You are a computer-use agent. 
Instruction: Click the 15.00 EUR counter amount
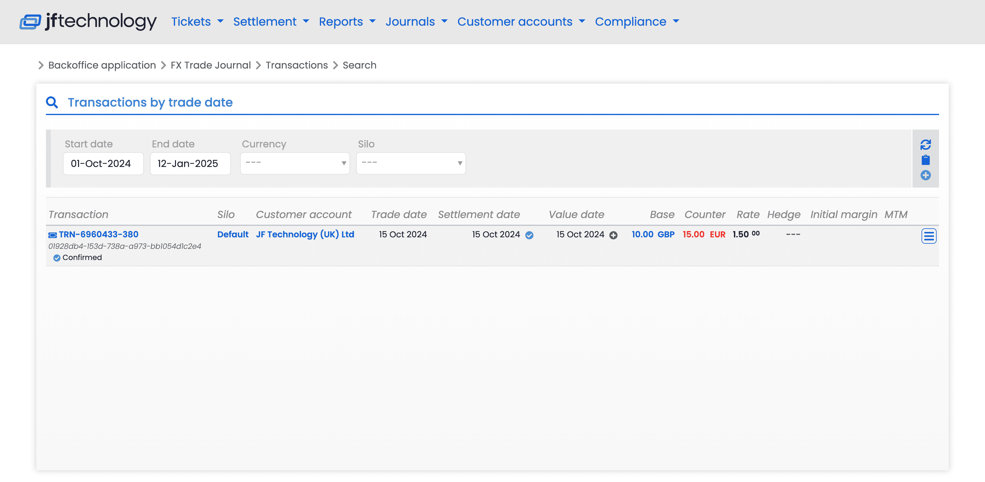pos(704,234)
